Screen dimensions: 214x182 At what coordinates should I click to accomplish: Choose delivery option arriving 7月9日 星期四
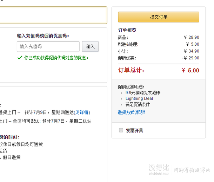pos(46,112)
